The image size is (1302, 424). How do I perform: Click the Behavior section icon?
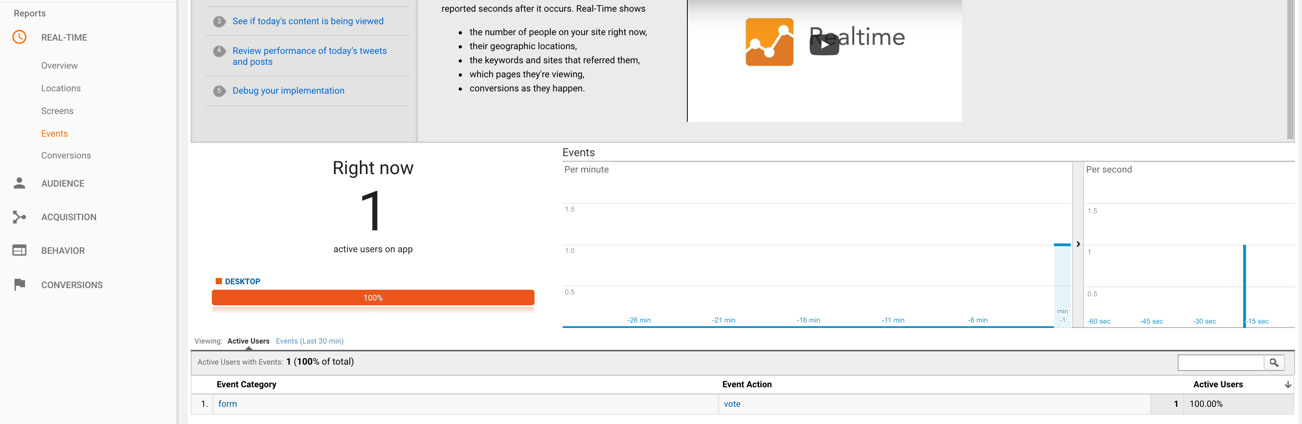[20, 250]
